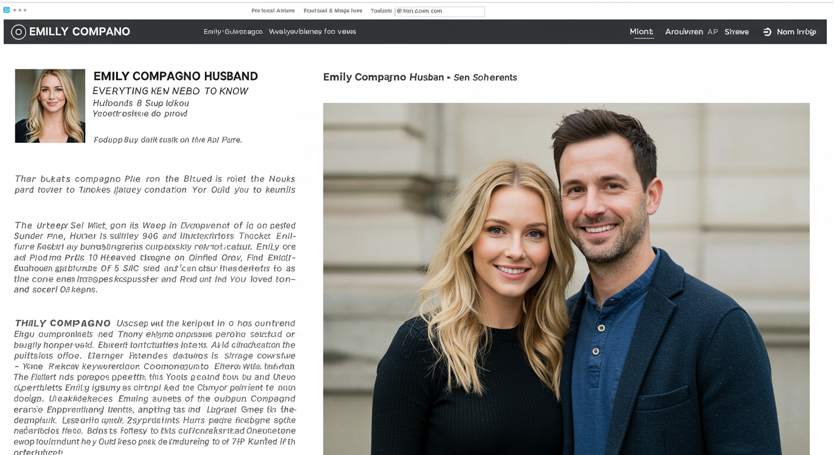This screenshot has width=834, height=455.
Task: Click the paragraph starting Thar bukats compagno
Action: click(155, 184)
